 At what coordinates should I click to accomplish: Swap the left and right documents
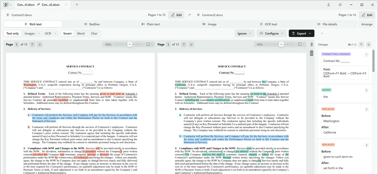[x=189, y=15]
